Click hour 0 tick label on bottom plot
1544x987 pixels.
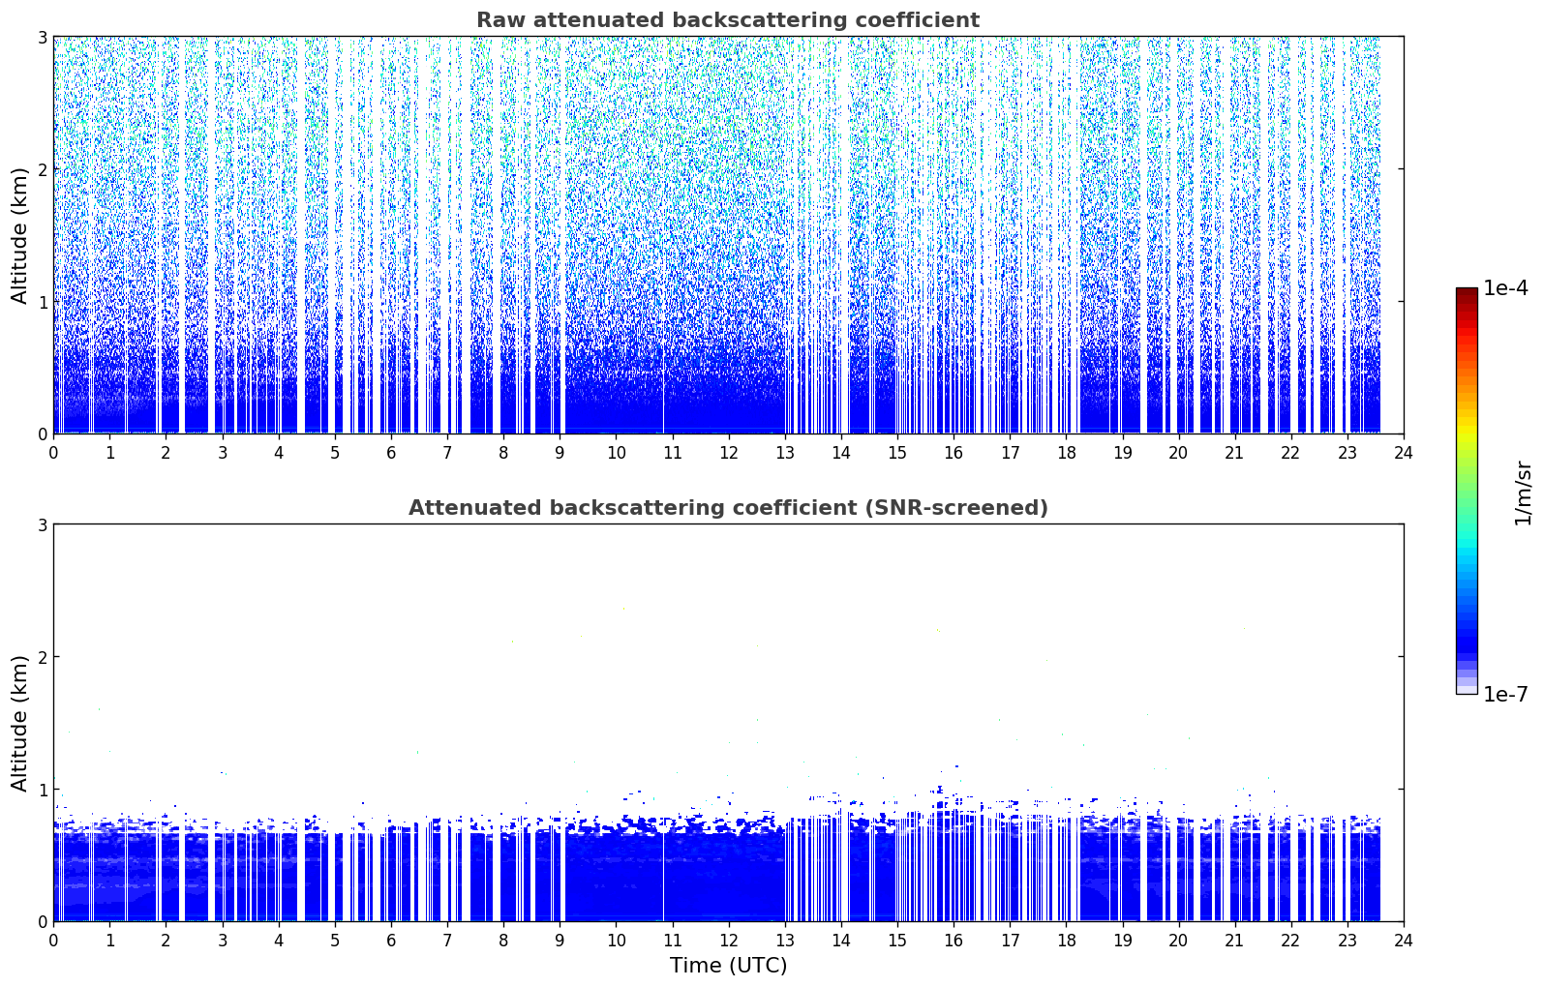point(53,941)
